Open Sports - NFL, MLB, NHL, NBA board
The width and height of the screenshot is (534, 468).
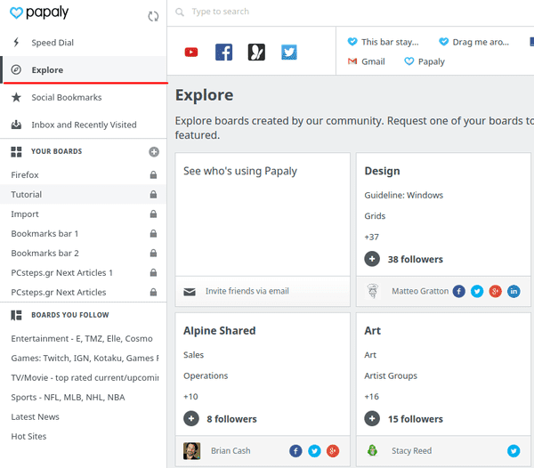click(x=68, y=397)
